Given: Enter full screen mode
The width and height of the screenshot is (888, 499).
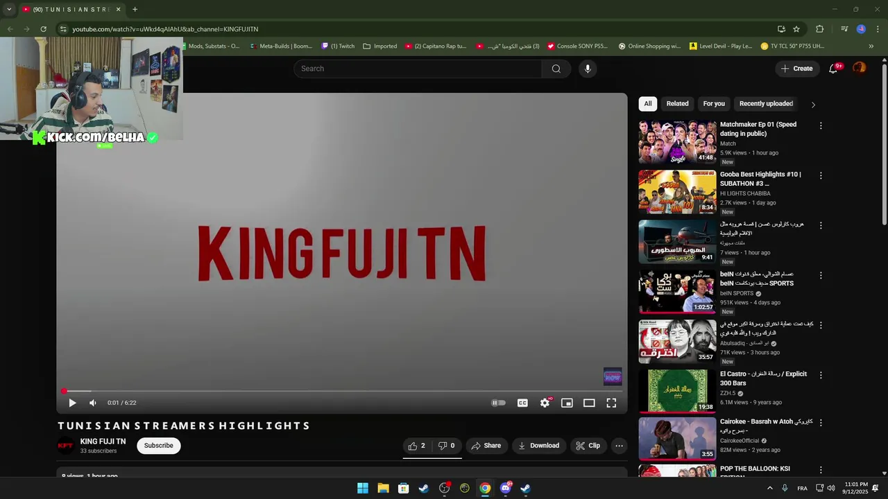Looking at the screenshot, I should 611,403.
